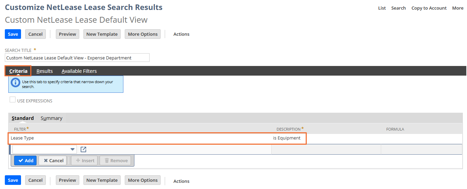Edit the Search Title text field
This screenshot has width=467, height=189.
[x=77, y=58]
